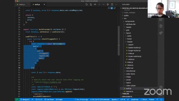Image resolution: width=179 pixels, height=101 pixels.
Task: Collapse the src folder
Action: (x=125, y=19)
